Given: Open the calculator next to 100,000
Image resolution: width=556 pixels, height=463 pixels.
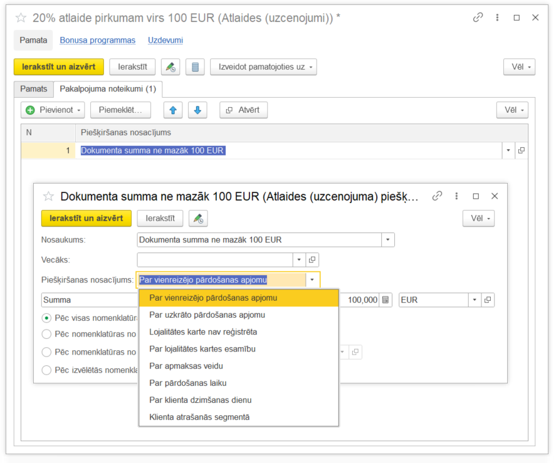Looking at the screenshot, I should (x=385, y=299).
